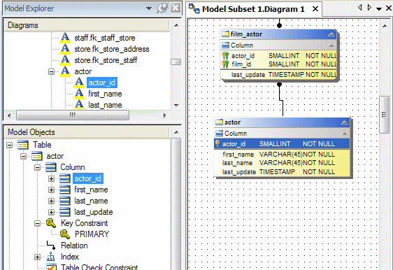Collapse the Key Constraint node

click(37, 223)
